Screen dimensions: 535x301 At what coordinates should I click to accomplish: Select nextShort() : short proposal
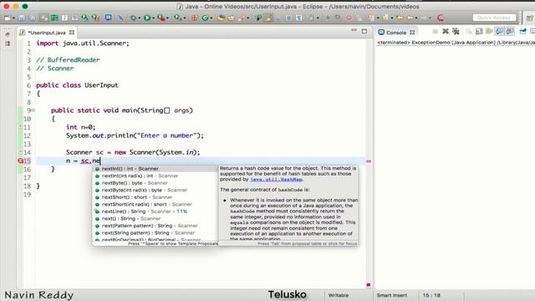(x=155, y=197)
